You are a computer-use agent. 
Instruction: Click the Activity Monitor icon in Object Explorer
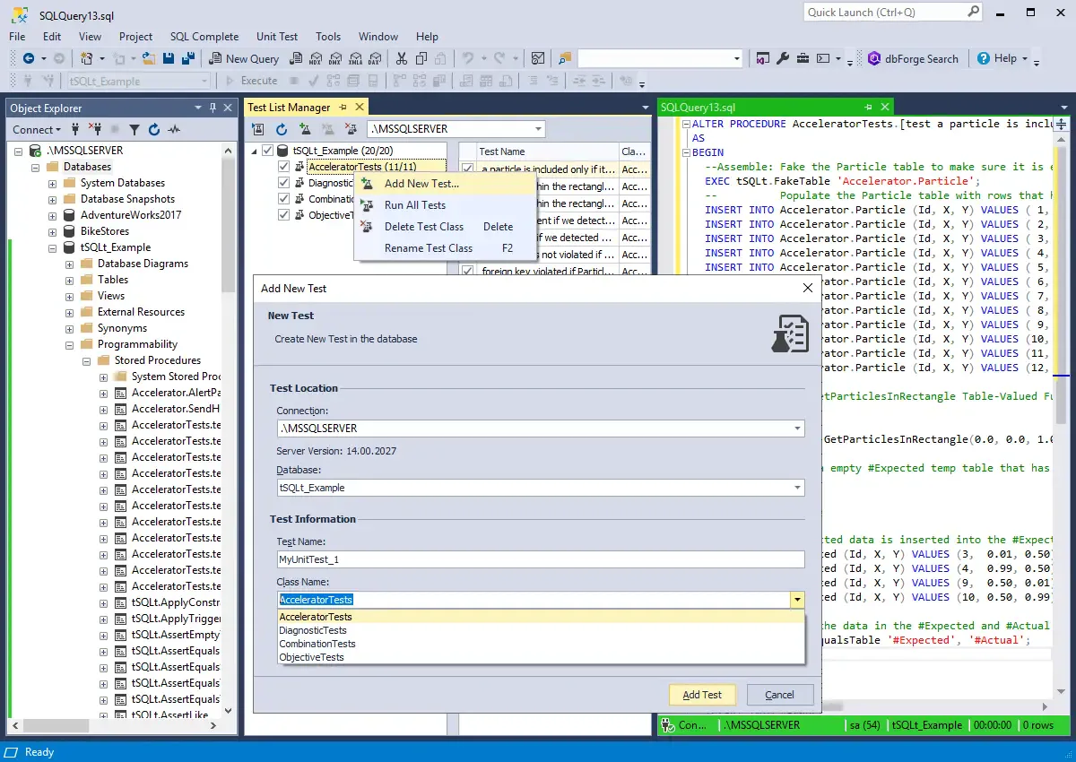[174, 129]
